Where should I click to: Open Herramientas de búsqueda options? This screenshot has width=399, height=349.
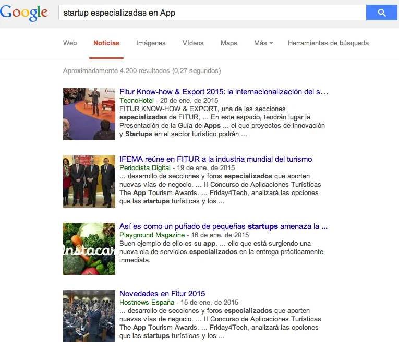328,43
